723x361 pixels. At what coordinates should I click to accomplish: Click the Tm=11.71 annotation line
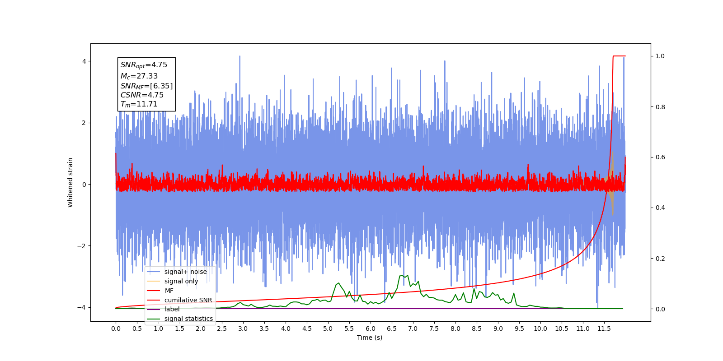(139, 104)
